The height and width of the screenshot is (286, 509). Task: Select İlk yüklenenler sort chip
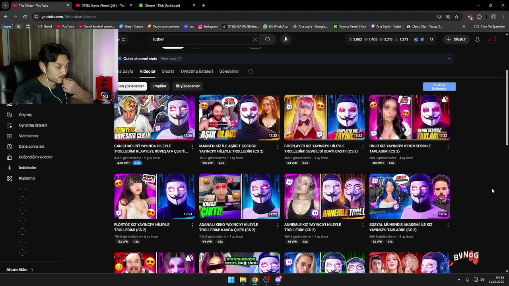188,86
